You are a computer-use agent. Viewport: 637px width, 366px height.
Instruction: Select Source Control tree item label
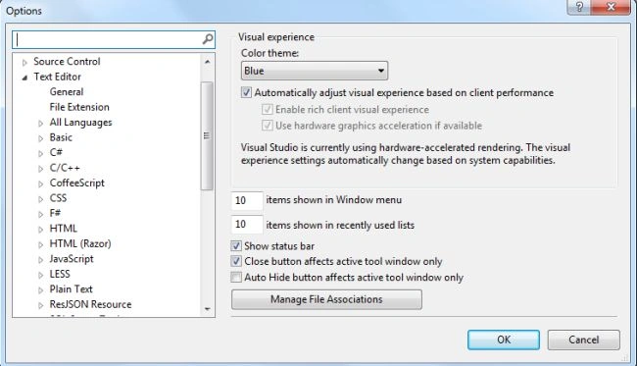tap(67, 62)
